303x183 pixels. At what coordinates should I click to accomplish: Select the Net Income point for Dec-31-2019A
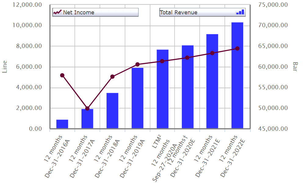point(137,64)
